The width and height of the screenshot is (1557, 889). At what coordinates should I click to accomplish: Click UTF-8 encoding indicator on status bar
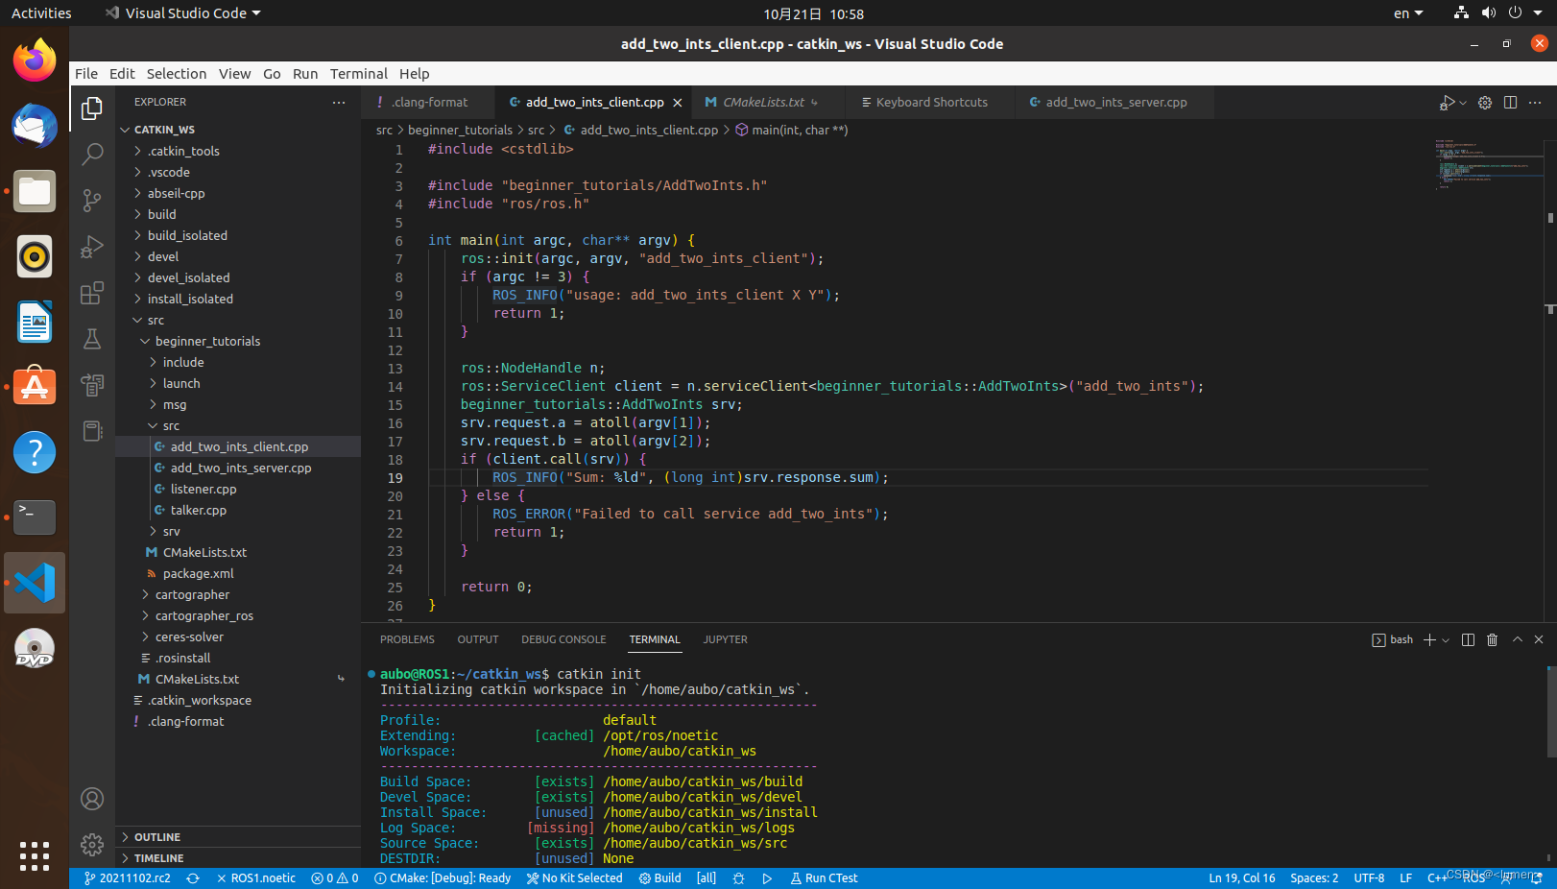point(1369,877)
